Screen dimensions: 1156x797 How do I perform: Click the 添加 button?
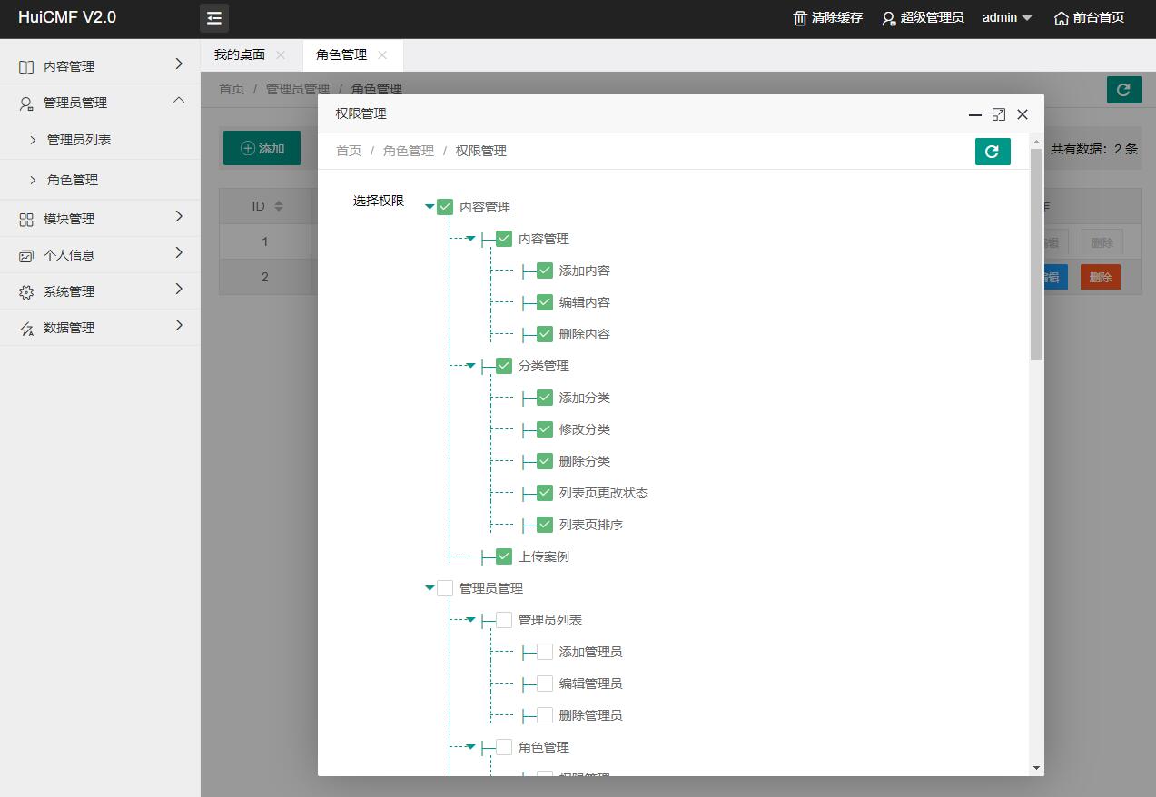[262, 148]
